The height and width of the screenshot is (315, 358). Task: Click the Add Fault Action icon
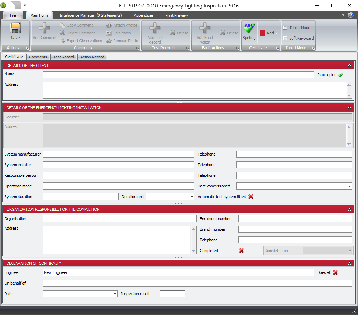[205, 28]
